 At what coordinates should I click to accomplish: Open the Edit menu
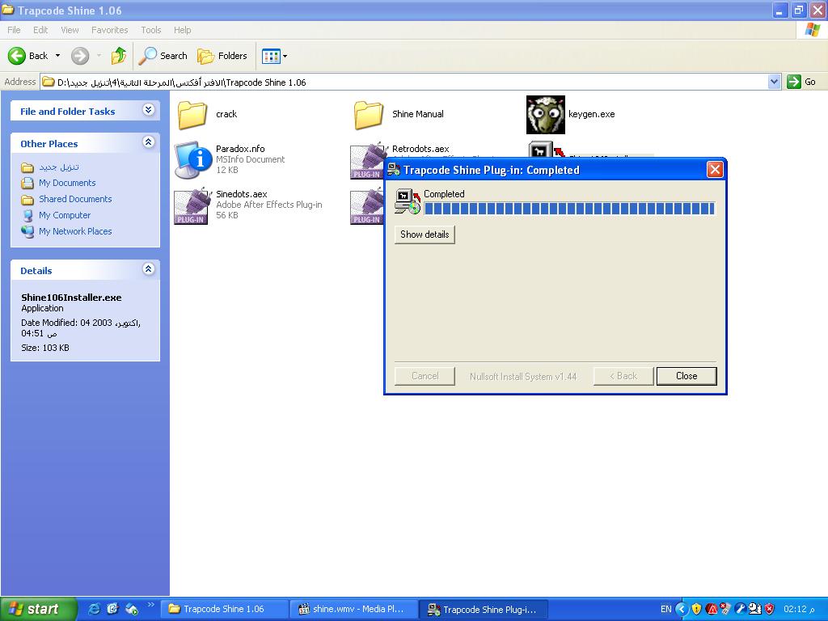tap(40, 30)
